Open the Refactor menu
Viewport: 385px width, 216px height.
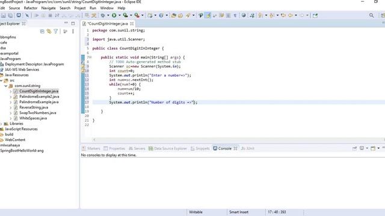click(31, 8)
